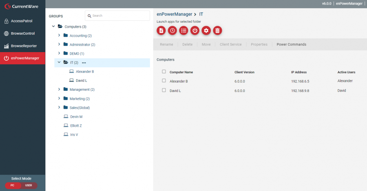Viewport: 367px width, 191px height.
Task: Expand the Sales(Global) folder
Action: (59, 107)
